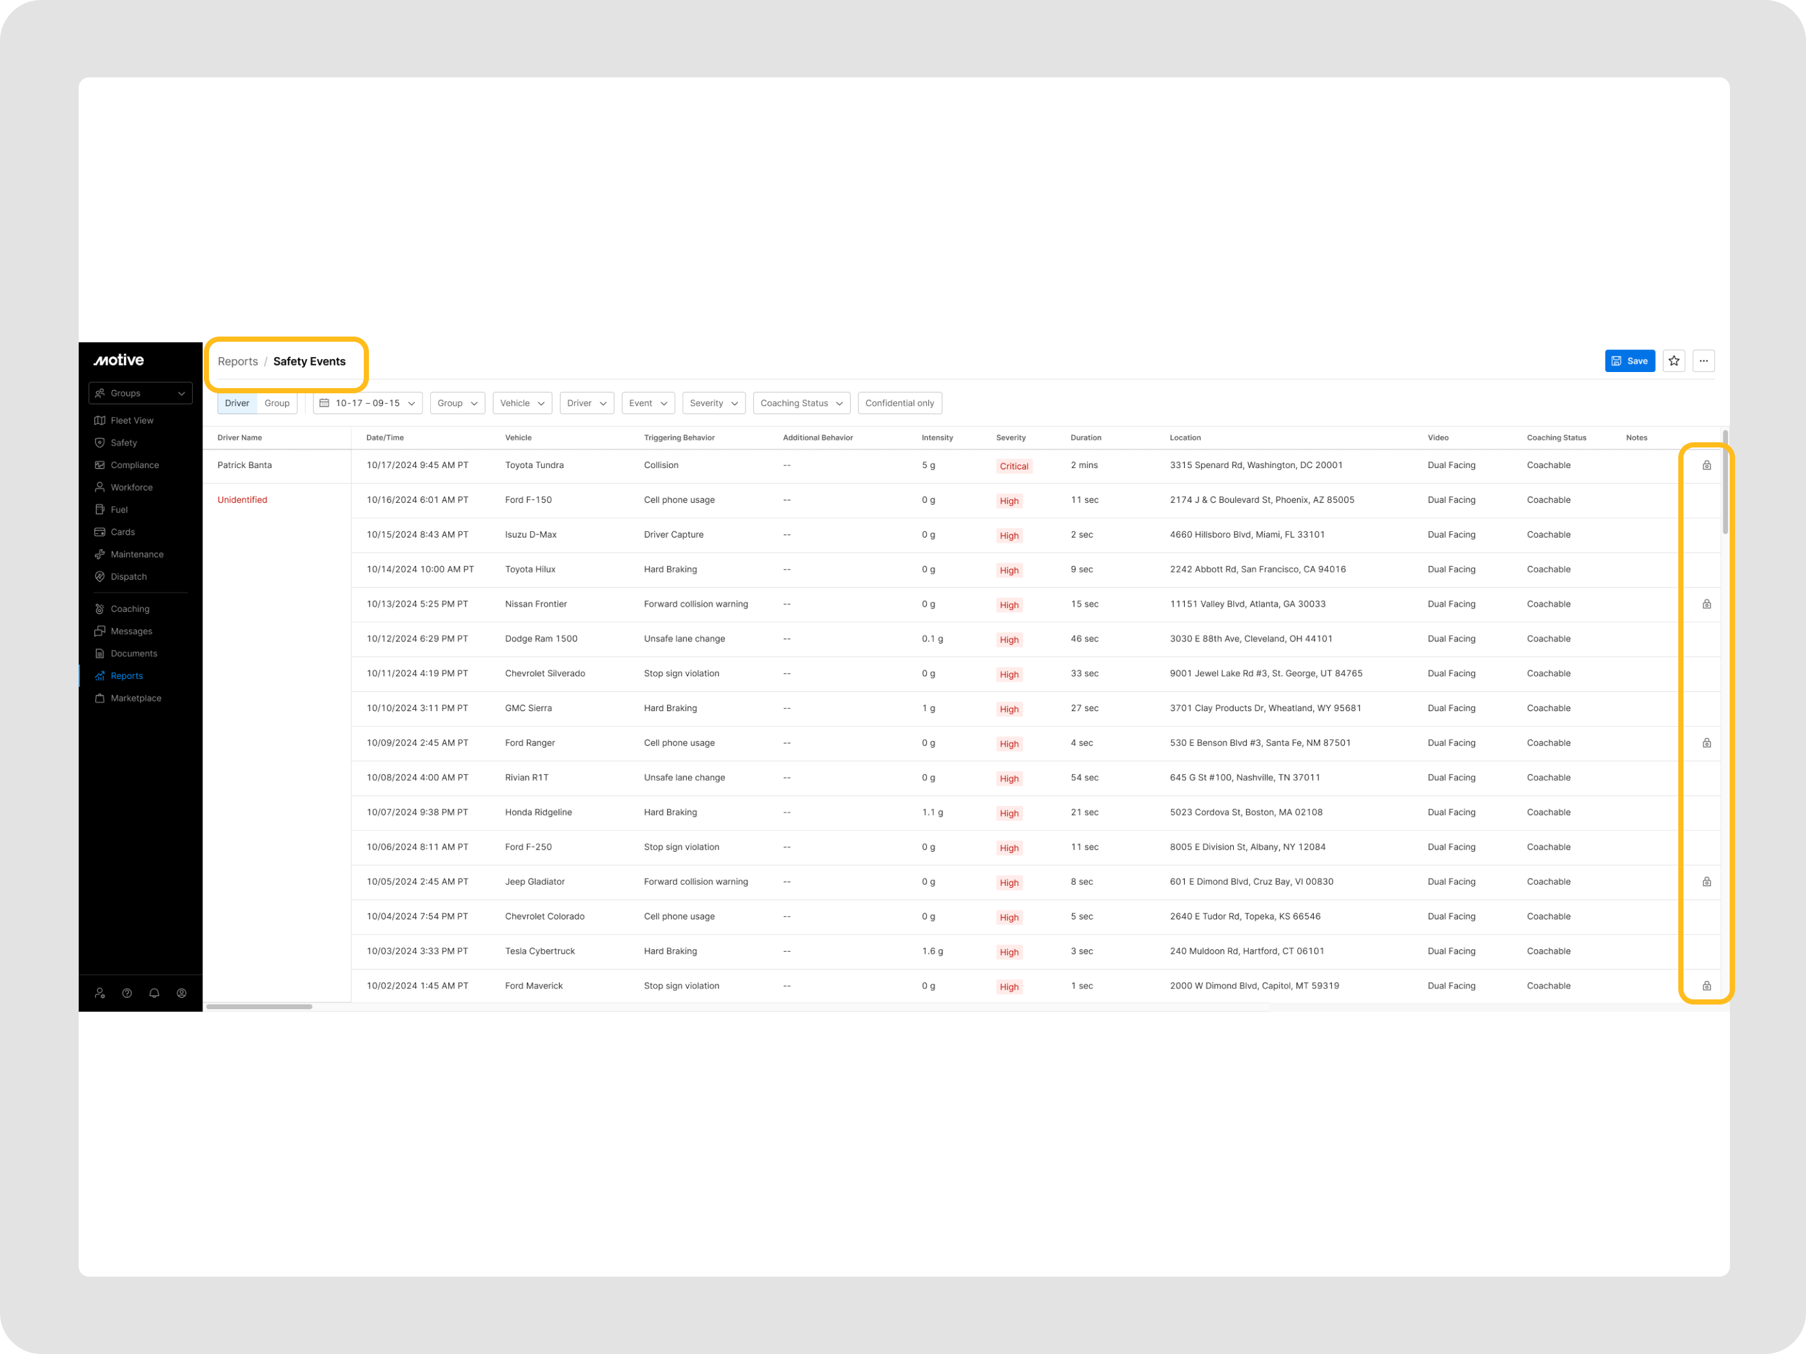Image resolution: width=1806 pixels, height=1354 pixels.
Task: Open notifications via the bell icon
Action: tap(154, 992)
